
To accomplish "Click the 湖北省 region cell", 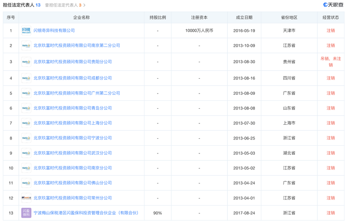I will pyautogui.click(x=289, y=153).
